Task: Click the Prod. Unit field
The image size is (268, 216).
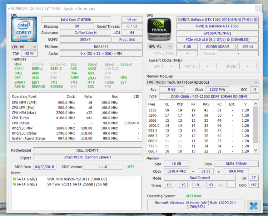Action: click(127, 39)
